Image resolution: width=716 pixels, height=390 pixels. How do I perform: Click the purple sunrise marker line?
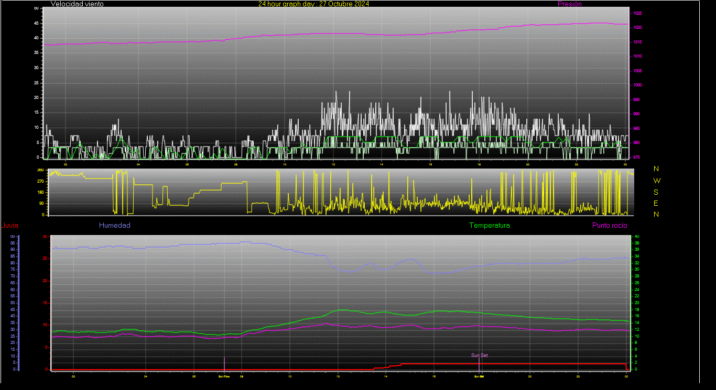pyautogui.click(x=224, y=363)
